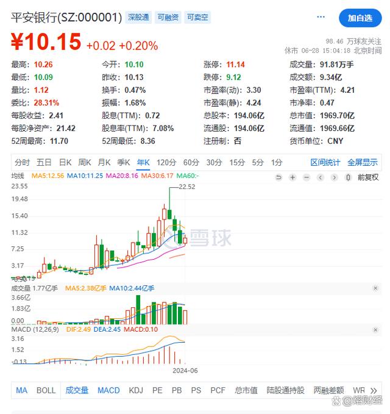Click the 深股通 tag

(138, 18)
